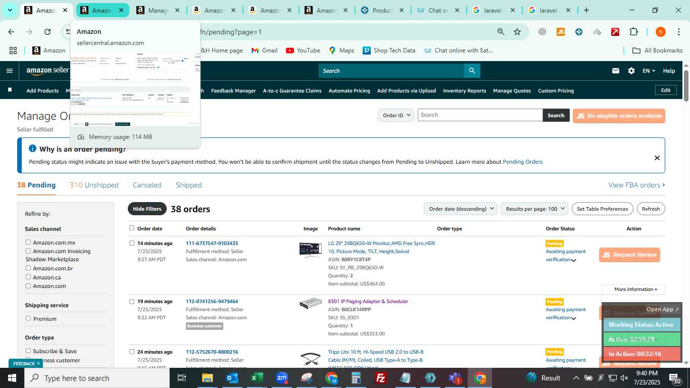The height and width of the screenshot is (388, 690).
Task: Open the Order ID search type dropdown
Action: tap(396, 115)
